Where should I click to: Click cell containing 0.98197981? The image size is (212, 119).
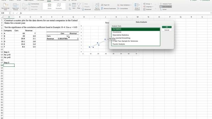[63, 39]
